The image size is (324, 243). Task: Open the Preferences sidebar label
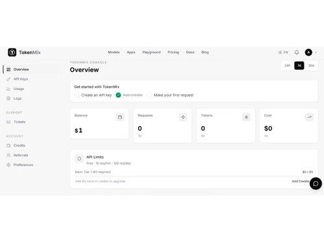click(x=23, y=165)
